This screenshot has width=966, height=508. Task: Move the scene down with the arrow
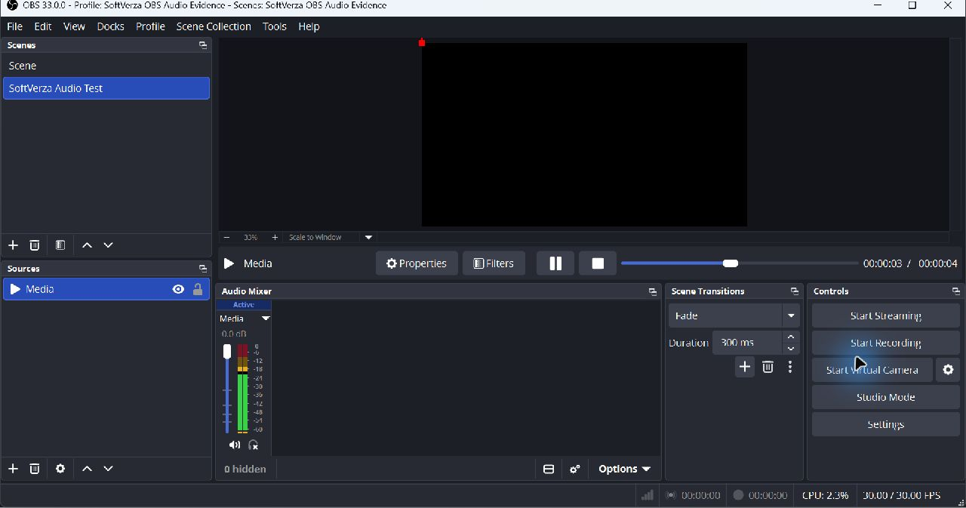point(109,245)
